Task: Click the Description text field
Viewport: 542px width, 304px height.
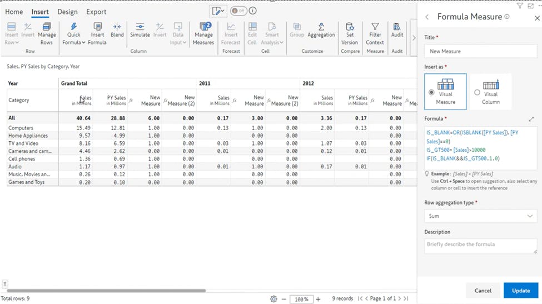Action: (480, 245)
